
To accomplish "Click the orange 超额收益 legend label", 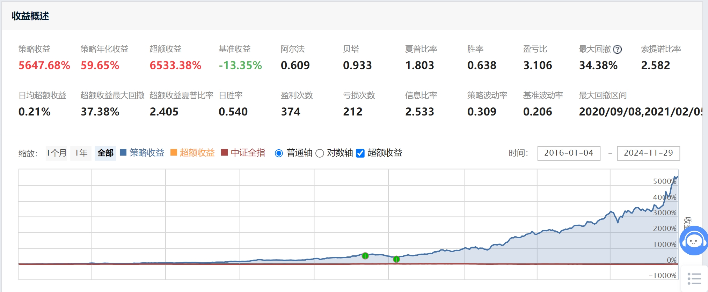I will click(x=197, y=153).
